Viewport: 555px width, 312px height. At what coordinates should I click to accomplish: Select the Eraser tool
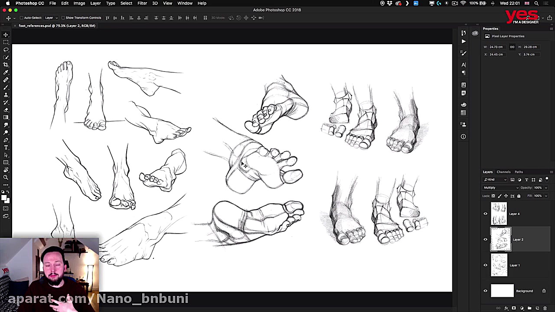tap(6, 110)
